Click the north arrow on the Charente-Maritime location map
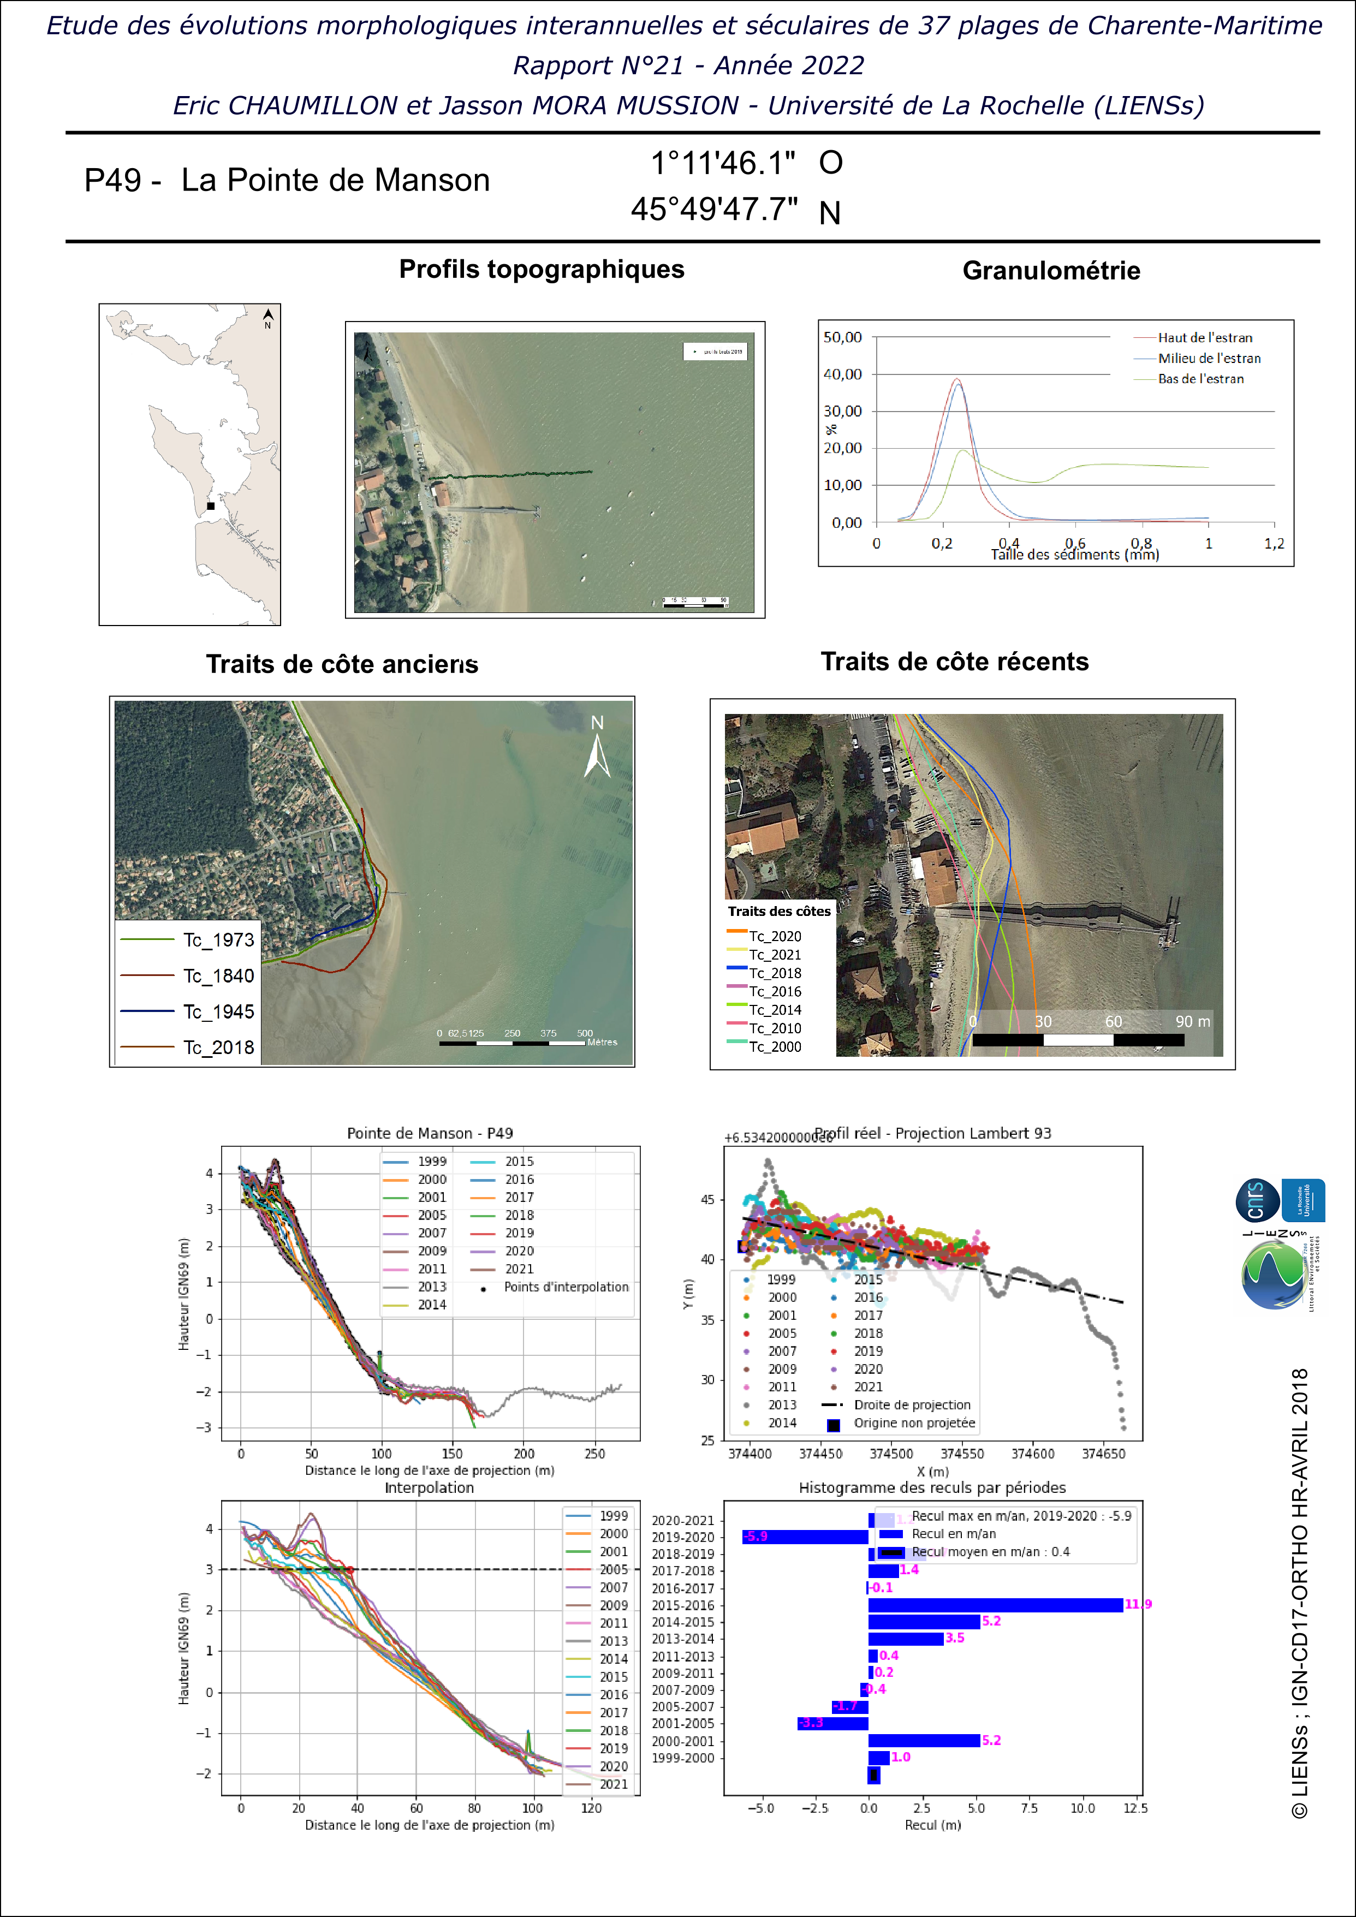Screen dimensions: 1356x1917 268,318
